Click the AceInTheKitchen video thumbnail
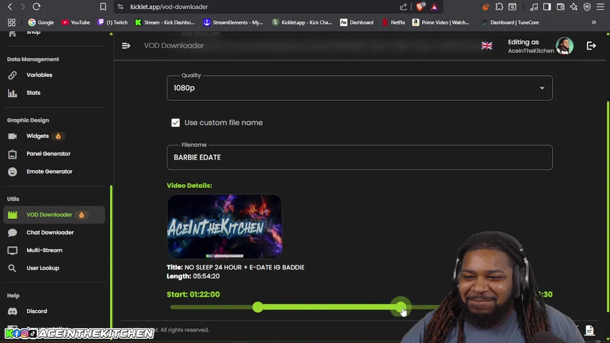 click(x=224, y=226)
